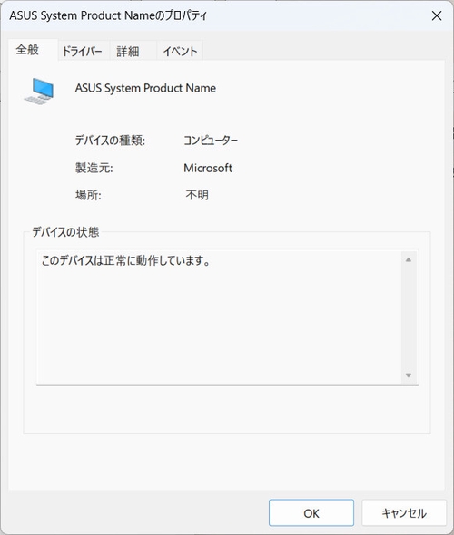454x535 pixels.
Task: Click the デバイスの種類 label
Action: [110, 141]
